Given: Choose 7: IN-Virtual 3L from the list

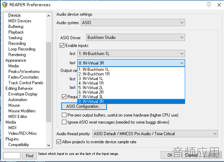Looking at the screenshot, I should click(131, 97).
